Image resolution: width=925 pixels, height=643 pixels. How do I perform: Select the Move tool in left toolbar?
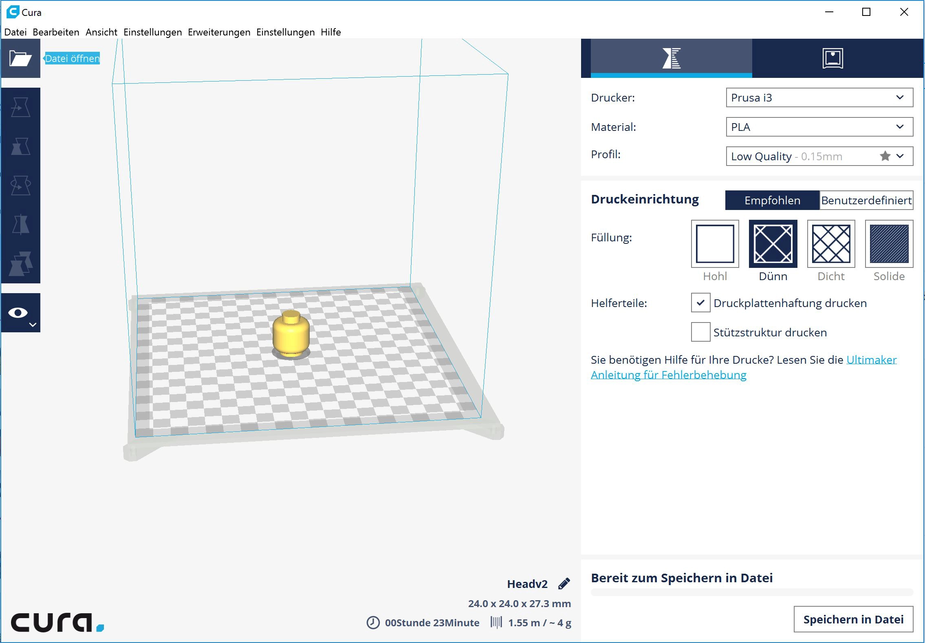pyautogui.click(x=20, y=107)
